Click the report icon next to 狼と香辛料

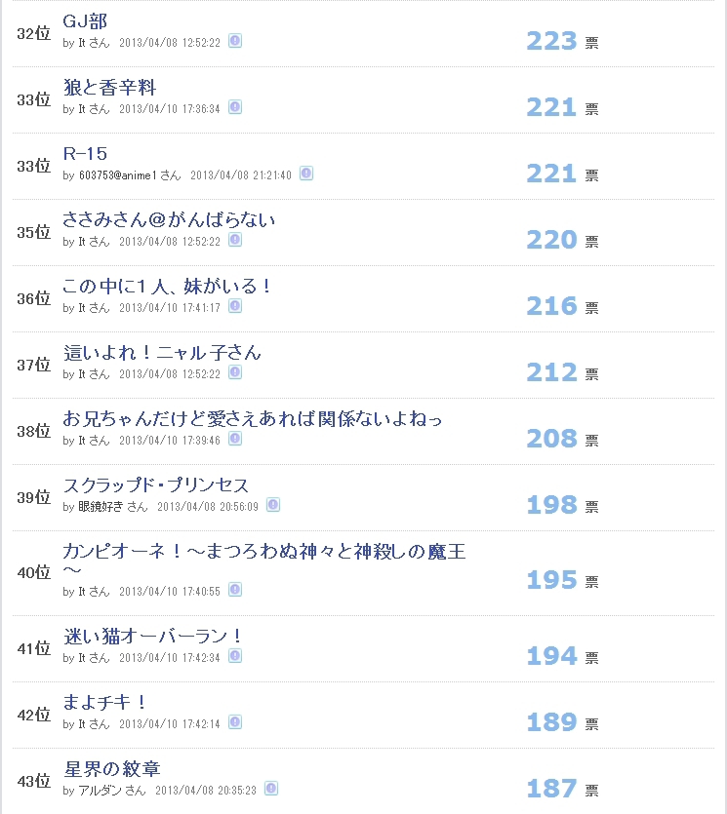[235, 107]
